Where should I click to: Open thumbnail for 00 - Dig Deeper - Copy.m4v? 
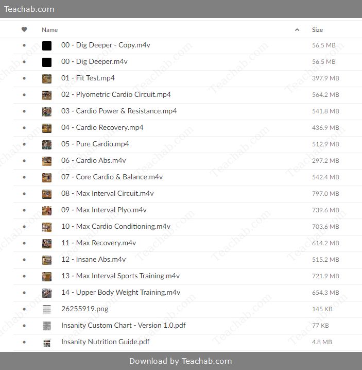pyautogui.click(x=47, y=46)
